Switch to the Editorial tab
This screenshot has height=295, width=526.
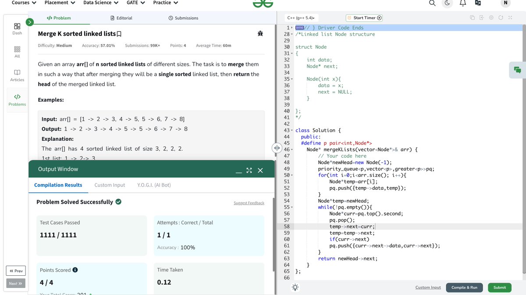tap(121, 18)
